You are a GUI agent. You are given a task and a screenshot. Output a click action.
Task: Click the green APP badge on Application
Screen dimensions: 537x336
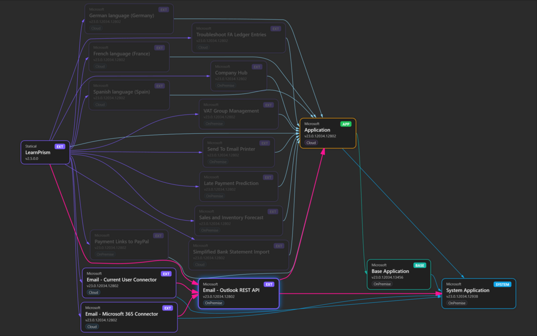tap(346, 124)
